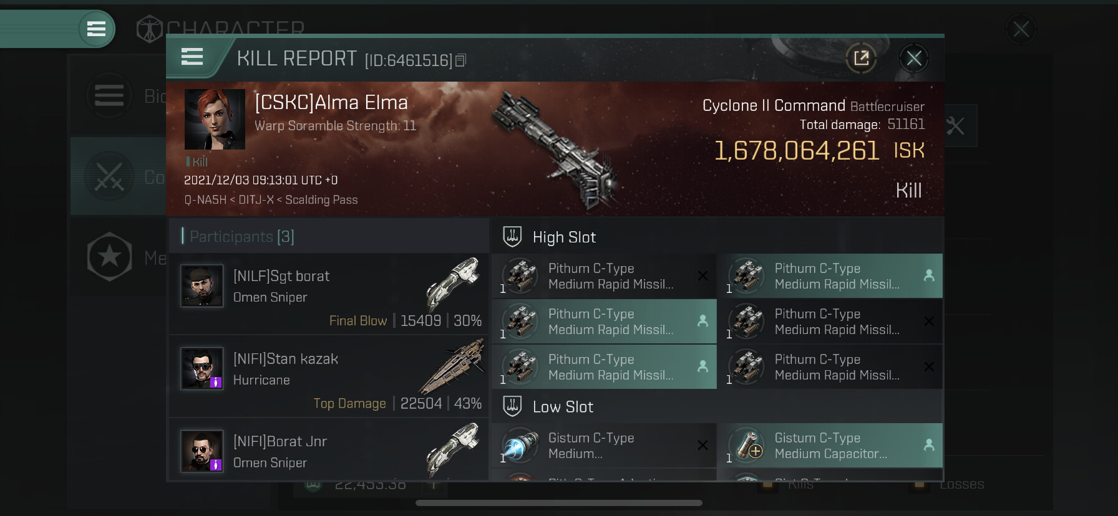This screenshot has width=1118, height=516.
Task: Click the horizontal scrollbar at the bottom
Action: click(x=559, y=503)
